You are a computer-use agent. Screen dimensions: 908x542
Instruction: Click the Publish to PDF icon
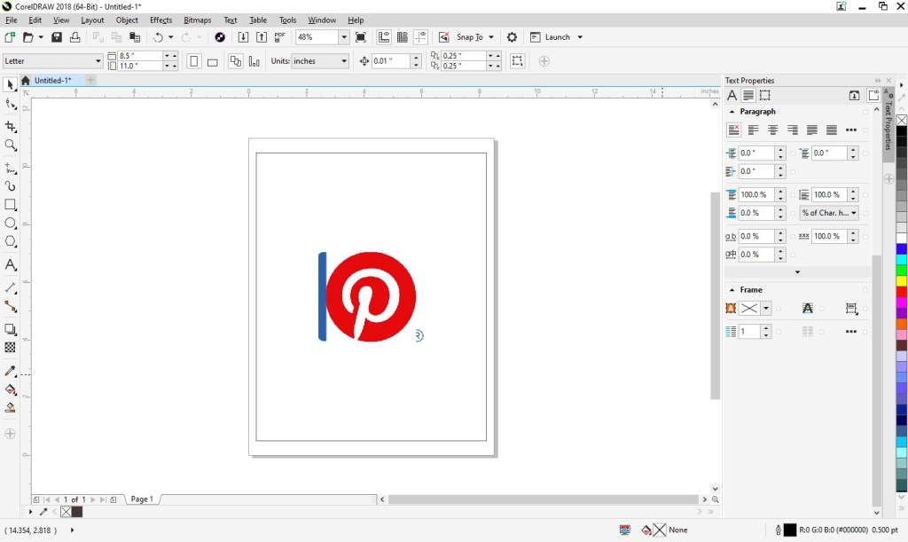coord(279,37)
